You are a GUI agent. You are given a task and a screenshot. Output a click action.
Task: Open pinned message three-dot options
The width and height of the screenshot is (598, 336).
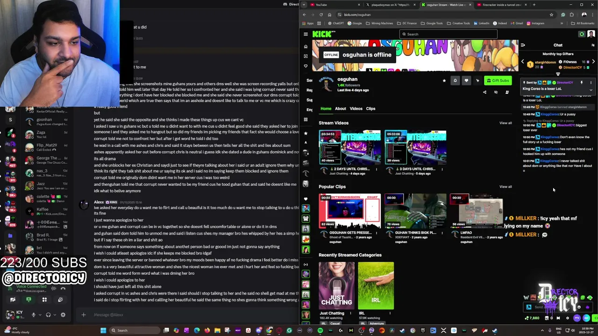(591, 83)
